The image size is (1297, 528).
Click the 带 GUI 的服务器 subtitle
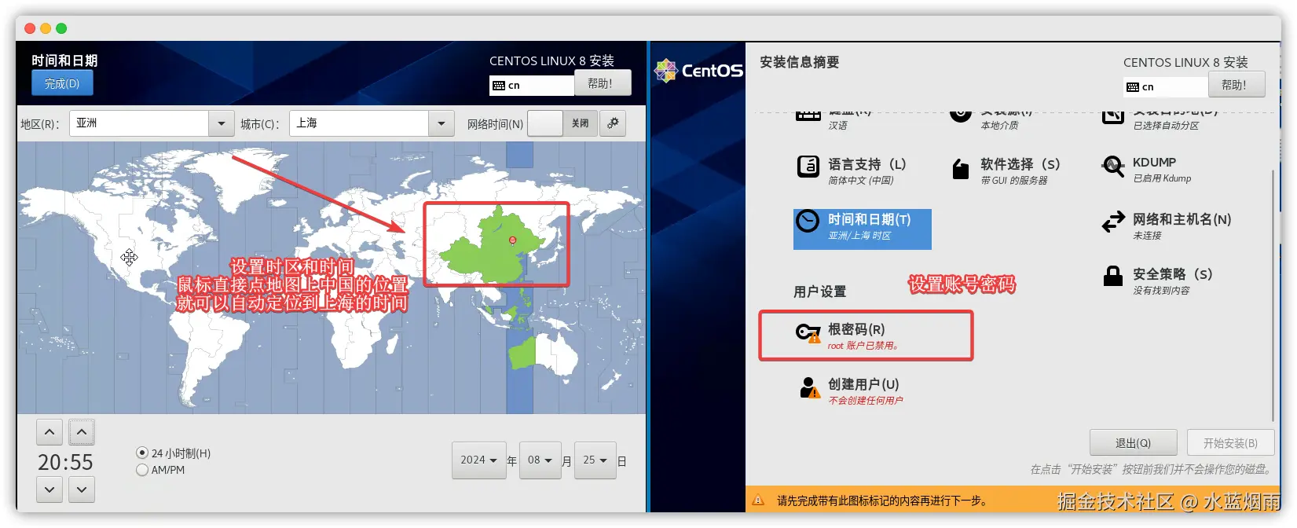(1014, 181)
